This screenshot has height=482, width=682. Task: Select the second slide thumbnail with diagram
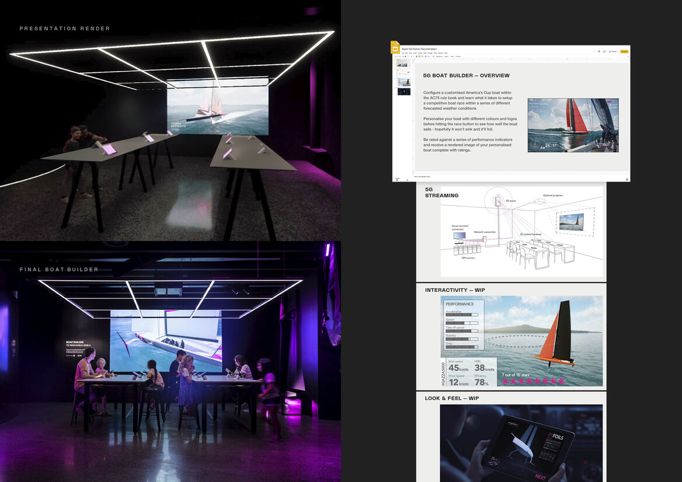point(404,72)
